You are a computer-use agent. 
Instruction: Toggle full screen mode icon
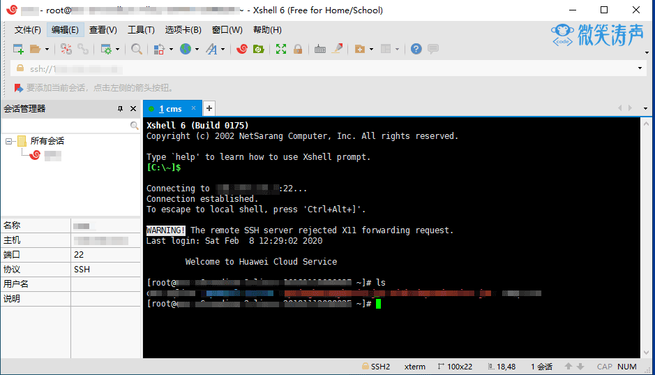click(281, 49)
